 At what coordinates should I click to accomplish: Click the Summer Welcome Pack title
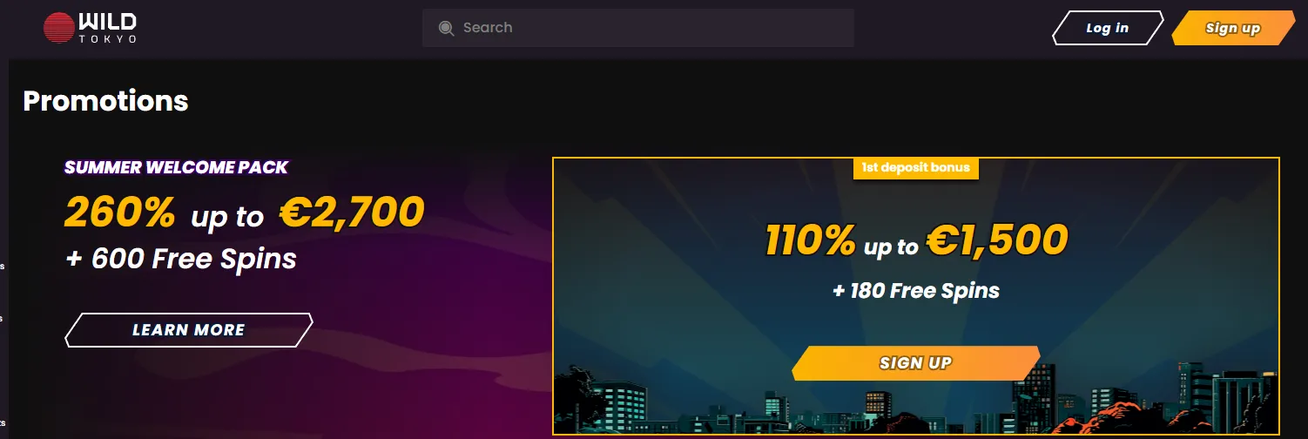[176, 167]
